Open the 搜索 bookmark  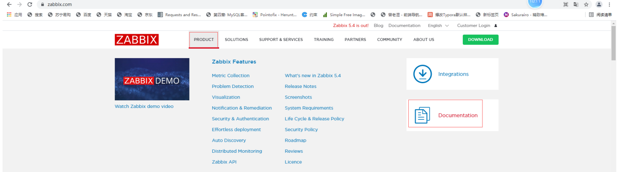[35, 15]
